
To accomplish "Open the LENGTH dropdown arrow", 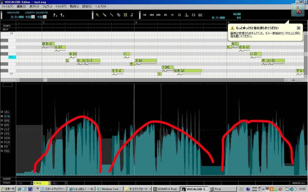I will point(33,17).
